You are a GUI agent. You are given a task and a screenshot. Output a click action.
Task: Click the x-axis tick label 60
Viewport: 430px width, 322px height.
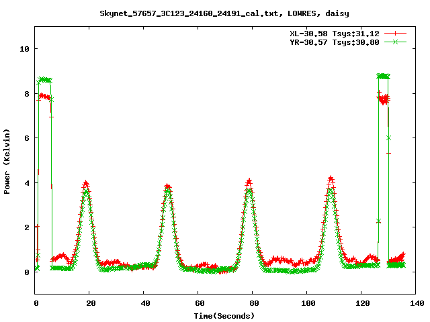click(200, 303)
